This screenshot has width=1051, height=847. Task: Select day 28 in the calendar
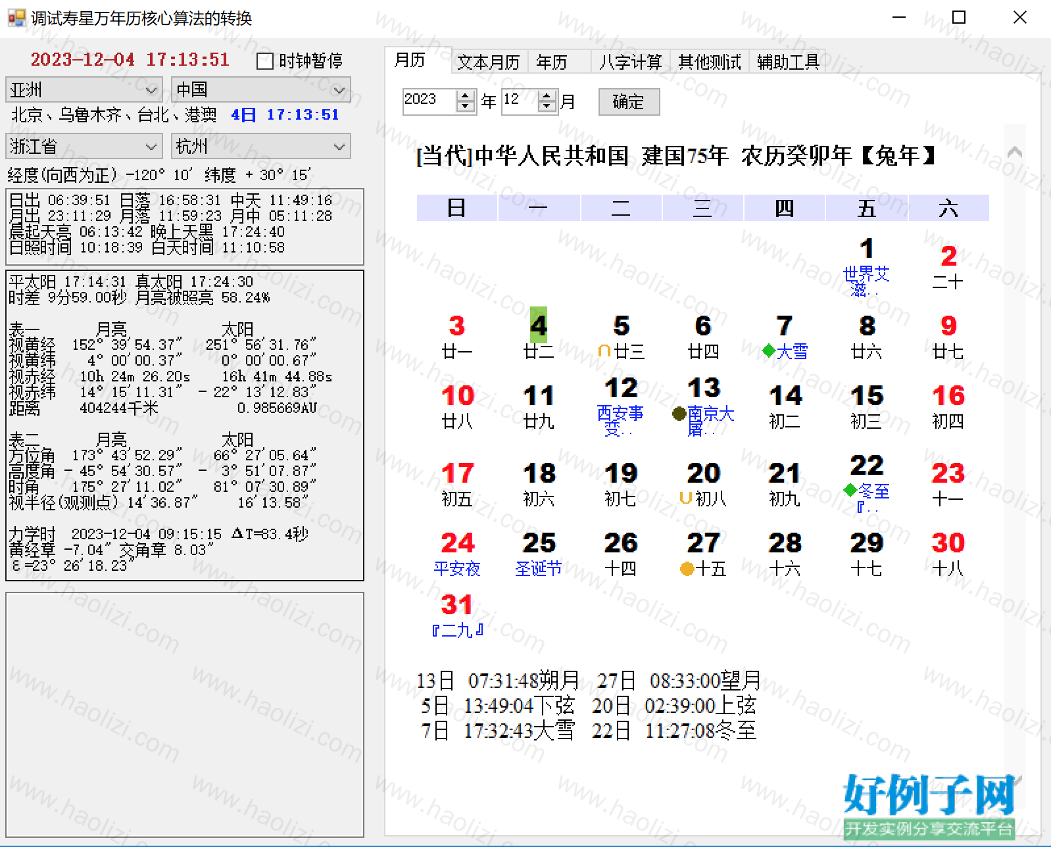pyautogui.click(x=785, y=543)
